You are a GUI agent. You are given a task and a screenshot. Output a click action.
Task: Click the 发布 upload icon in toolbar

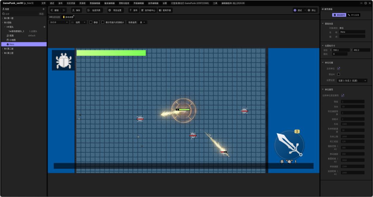point(131,10)
